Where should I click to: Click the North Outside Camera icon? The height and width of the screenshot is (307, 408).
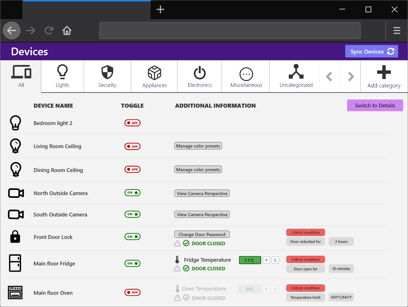click(16, 193)
